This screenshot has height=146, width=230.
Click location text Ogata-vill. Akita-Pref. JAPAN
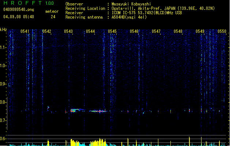pos(143,8)
